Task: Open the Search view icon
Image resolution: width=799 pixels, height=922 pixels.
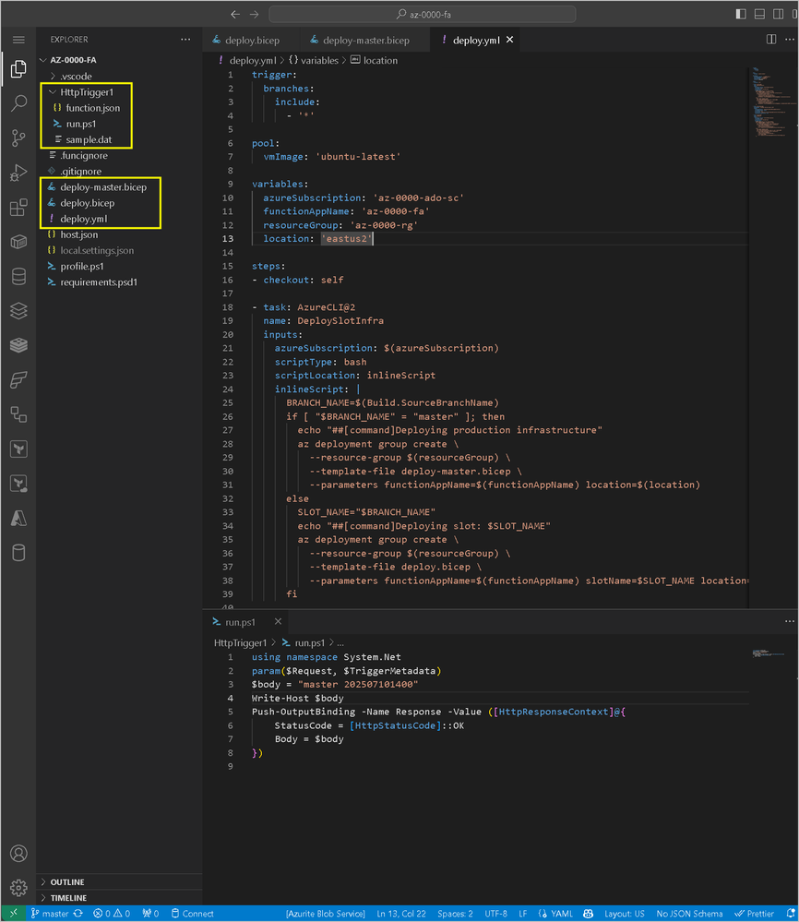Action: 18,102
